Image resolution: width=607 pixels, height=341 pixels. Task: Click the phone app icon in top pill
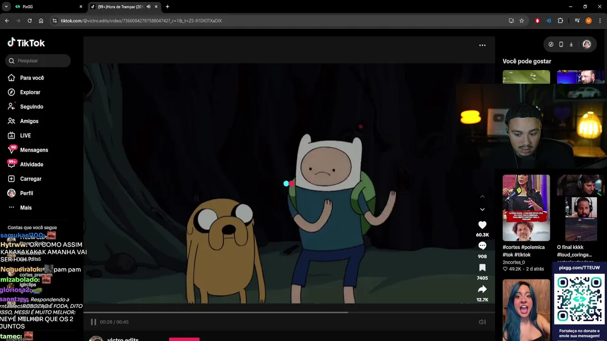coord(561,45)
